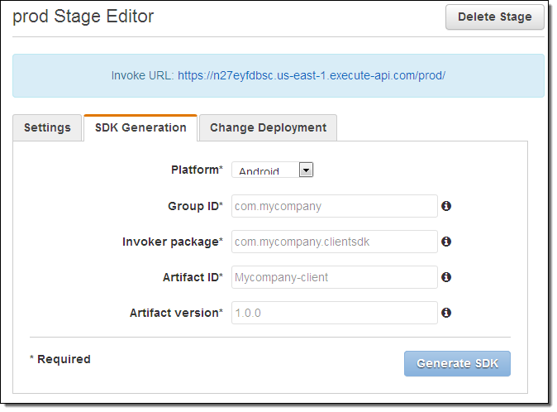This screenshot has height=412, width=557.
Task: Click the info icon beside Group ID
Action: [x=446, y=206]
